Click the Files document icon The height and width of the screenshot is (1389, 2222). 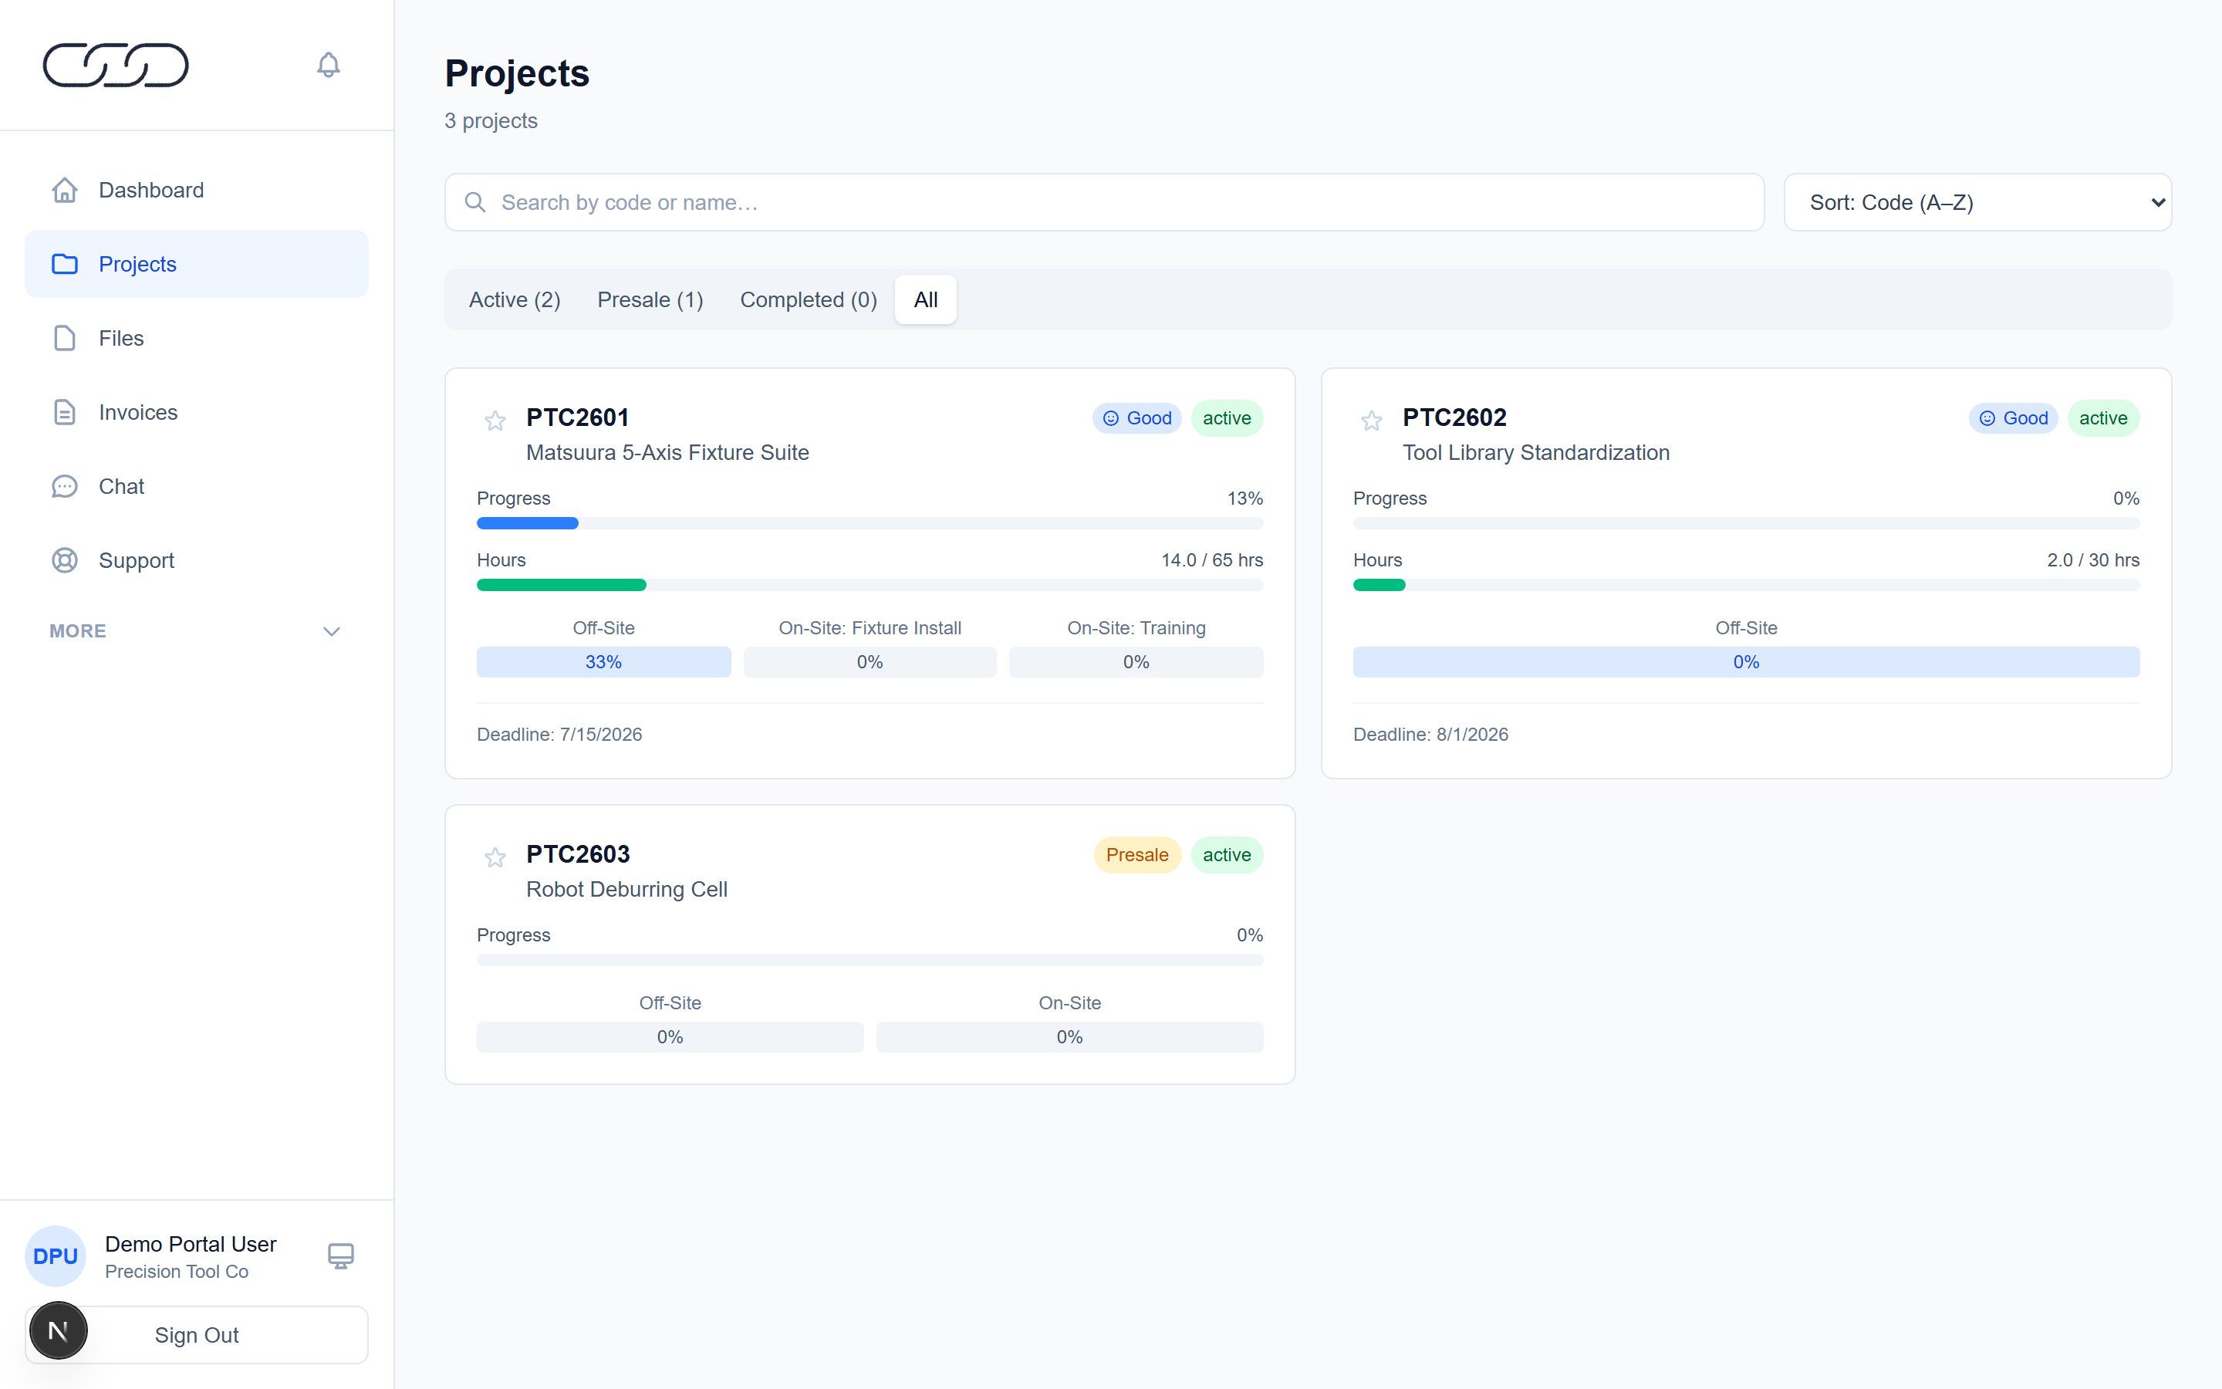click(x=64, y=338)
